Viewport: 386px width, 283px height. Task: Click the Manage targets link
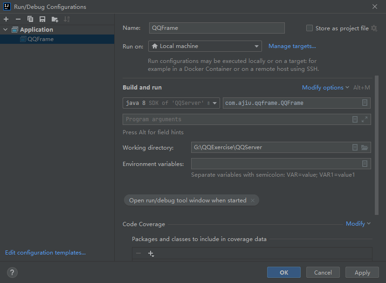(292, 46)
